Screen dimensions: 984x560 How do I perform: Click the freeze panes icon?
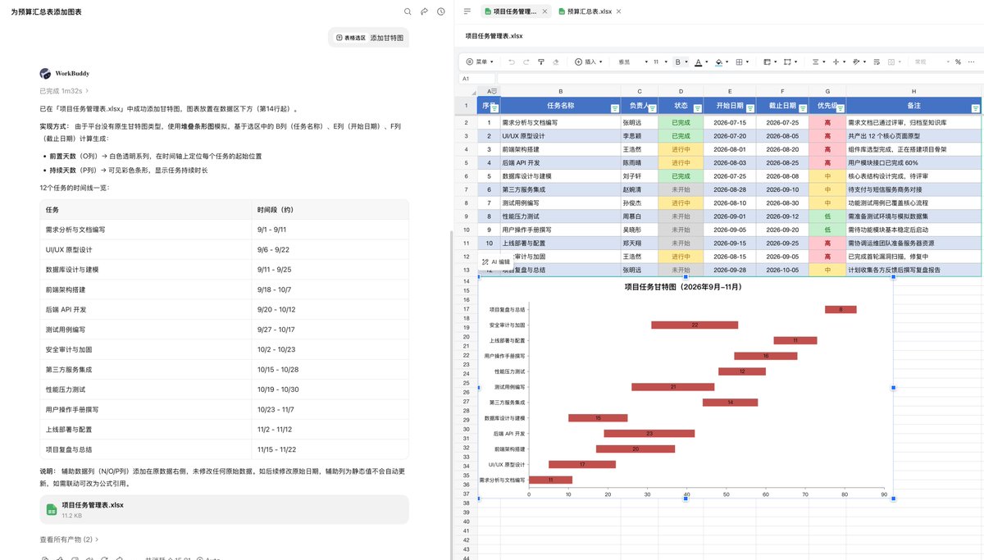[767, 61]
